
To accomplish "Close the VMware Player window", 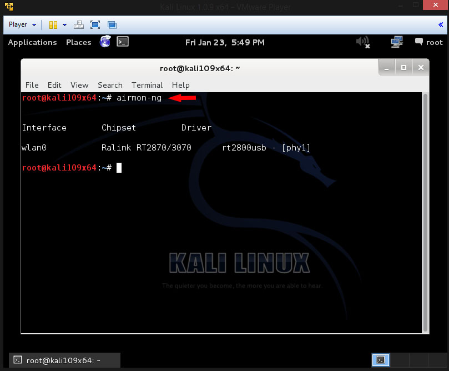I will pyautogui.click(x=436, y=5).
